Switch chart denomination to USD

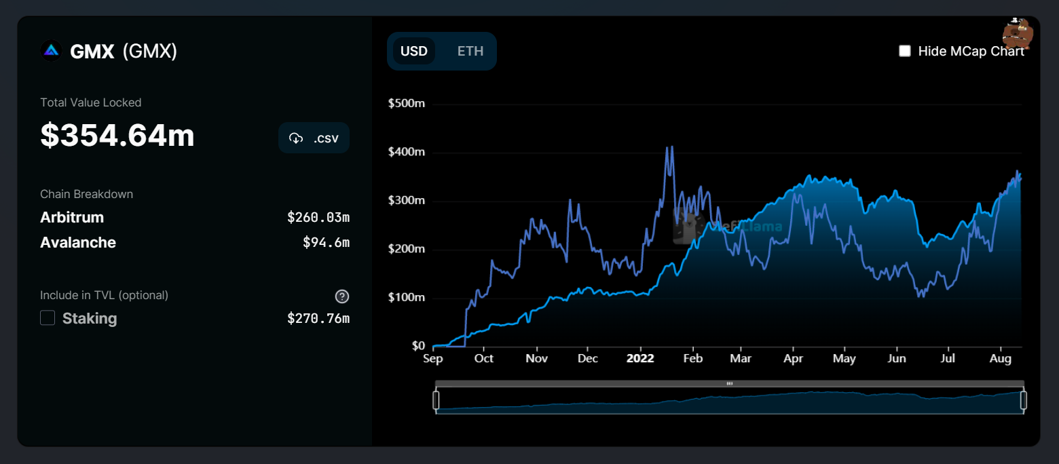click(x=414, y=52)
